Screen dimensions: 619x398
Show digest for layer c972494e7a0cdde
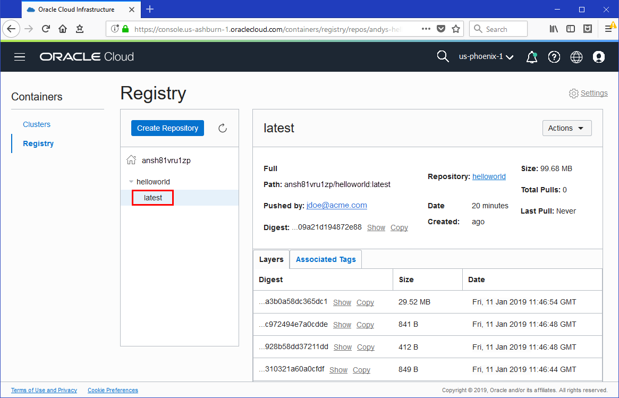coord(342,325)
